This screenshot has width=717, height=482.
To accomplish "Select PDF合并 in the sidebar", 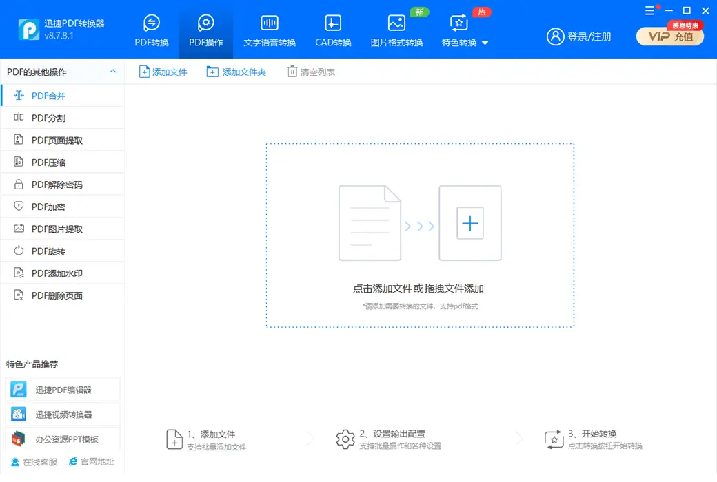I will (63, 96).
